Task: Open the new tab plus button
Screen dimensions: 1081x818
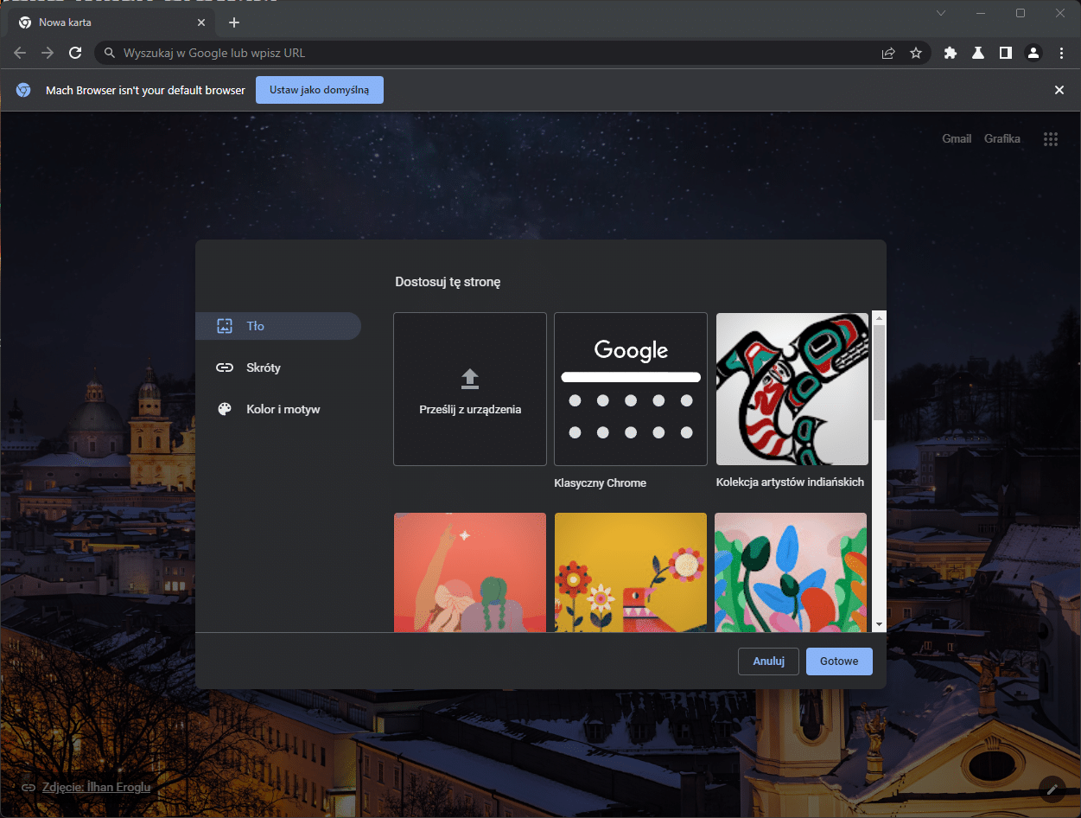Action: click(233, 22)
